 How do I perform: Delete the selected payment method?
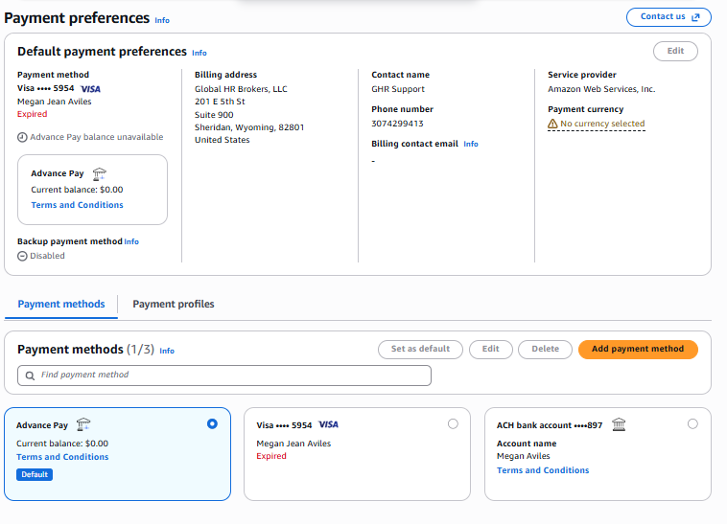pos(545,349)
